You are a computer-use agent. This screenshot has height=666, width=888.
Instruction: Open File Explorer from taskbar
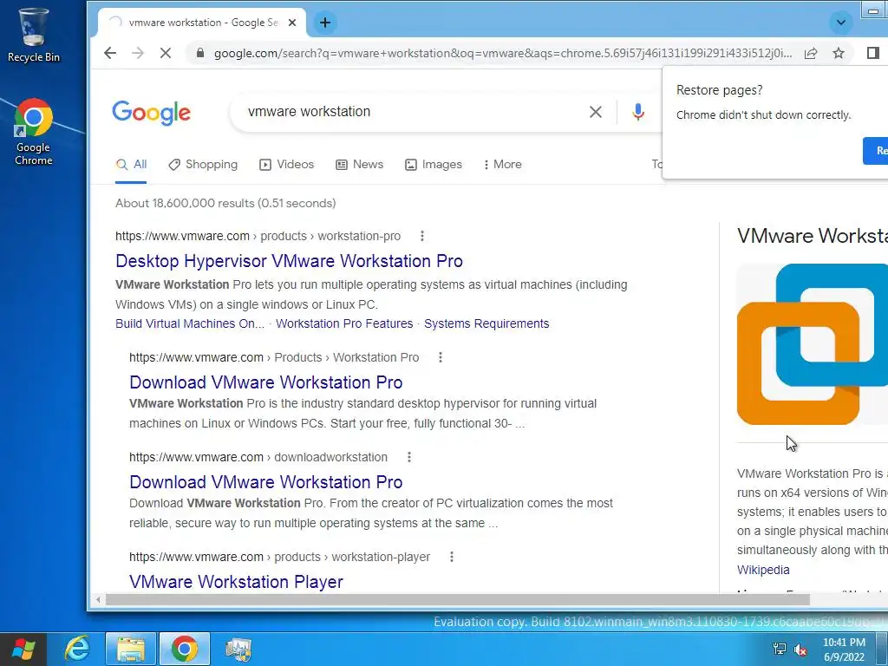click(x=131, y=649)
